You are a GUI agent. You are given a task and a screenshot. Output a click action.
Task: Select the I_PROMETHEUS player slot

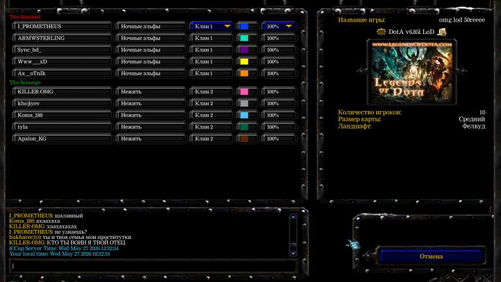coord(63,26)
